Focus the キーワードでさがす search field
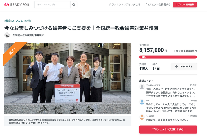 [52, 4]
